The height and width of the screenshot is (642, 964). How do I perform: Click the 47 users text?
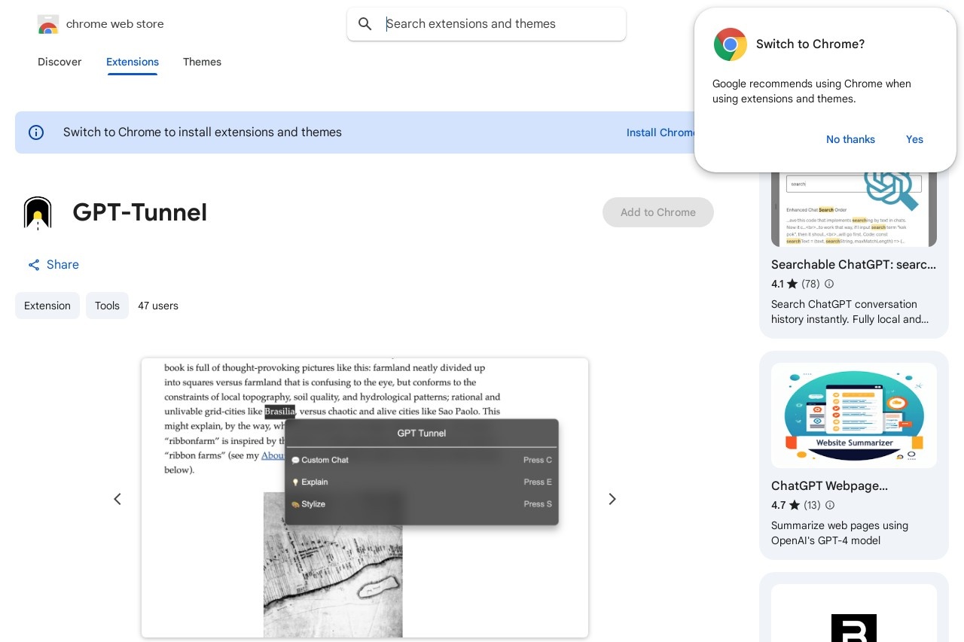coord(158,306)
